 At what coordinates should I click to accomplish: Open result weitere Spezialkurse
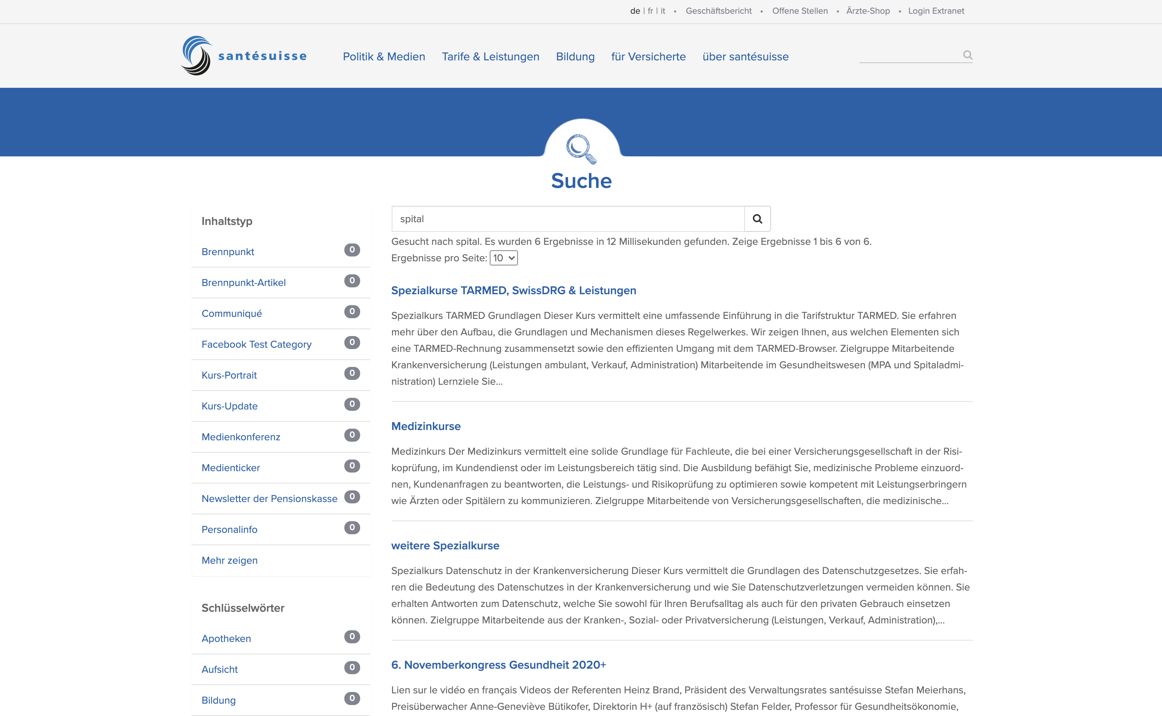[445, 546]
